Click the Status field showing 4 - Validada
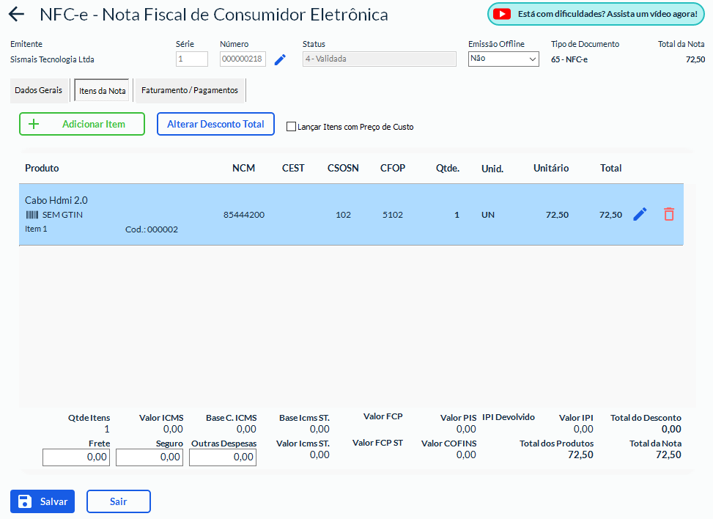The width and height of the screenshot is (713, 519). (x=379, y=59)
